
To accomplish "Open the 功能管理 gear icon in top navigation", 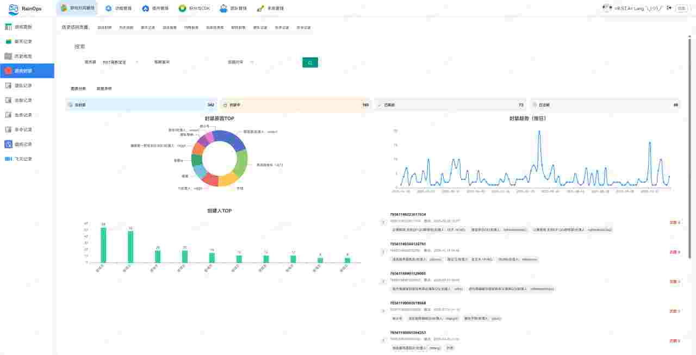I will click(108, 8).
